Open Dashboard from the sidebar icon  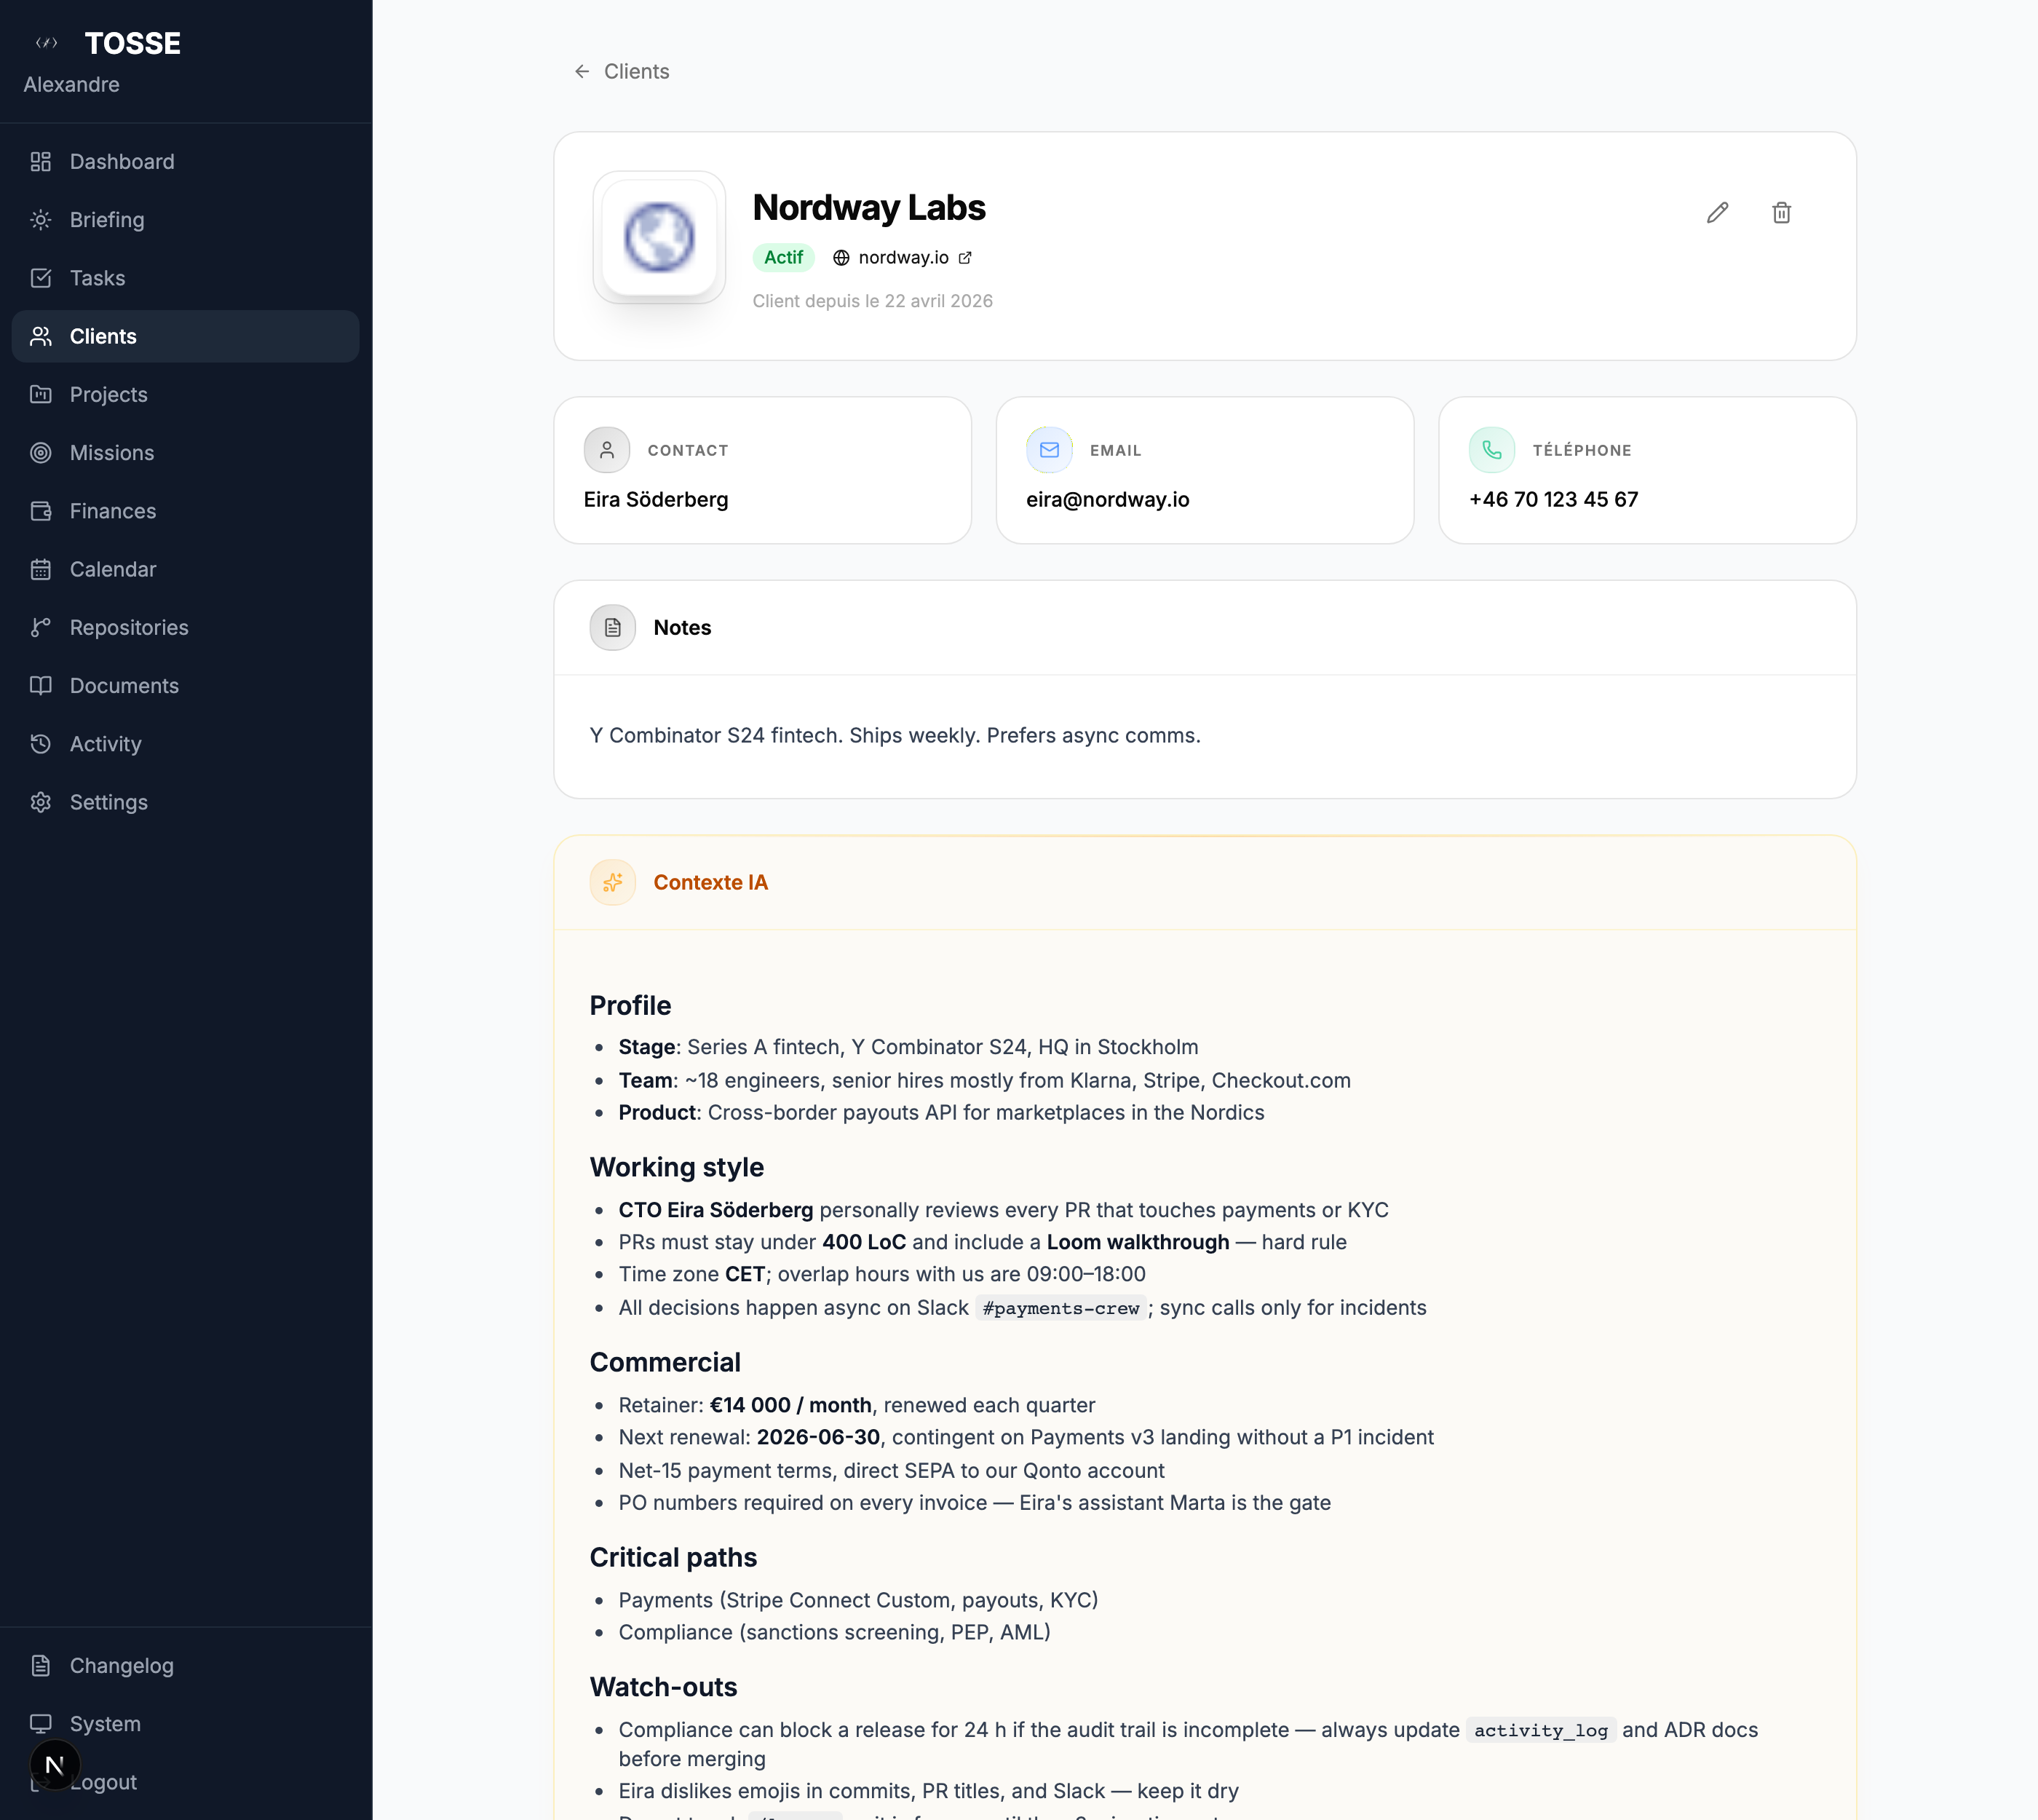click(x=41, y=161)
